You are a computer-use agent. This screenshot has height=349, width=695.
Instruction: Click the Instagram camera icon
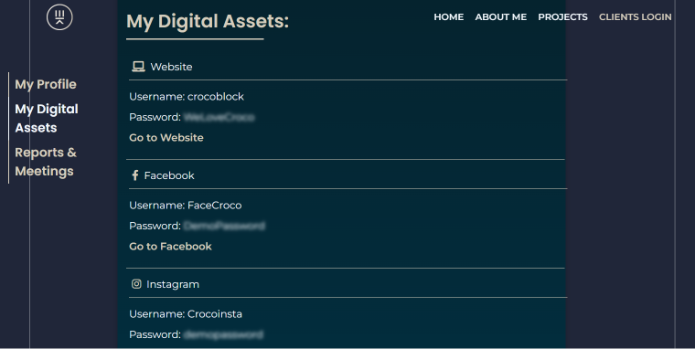point(136,284)
